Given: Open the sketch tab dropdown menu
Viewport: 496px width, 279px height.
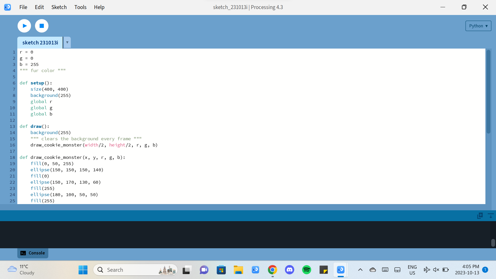Looking at the screenshot, I should (67, 42).
